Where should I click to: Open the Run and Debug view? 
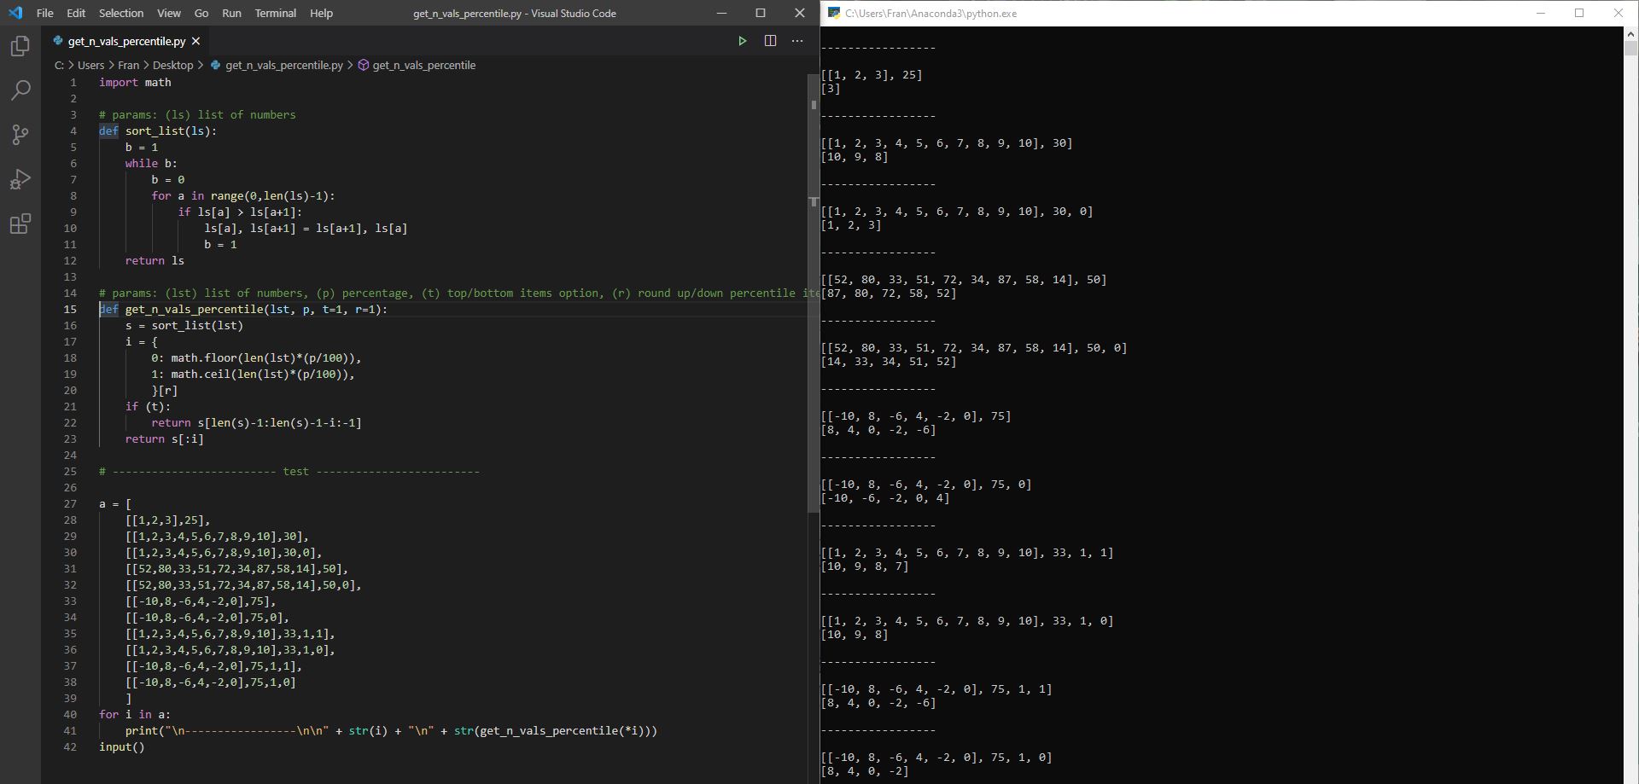20,179
